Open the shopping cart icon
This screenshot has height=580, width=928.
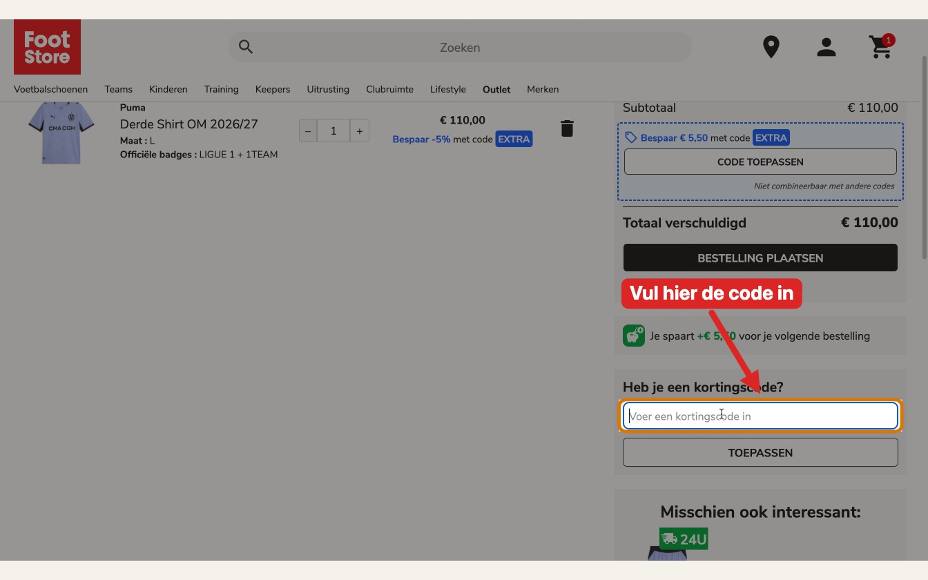click(x=881, y=47)
